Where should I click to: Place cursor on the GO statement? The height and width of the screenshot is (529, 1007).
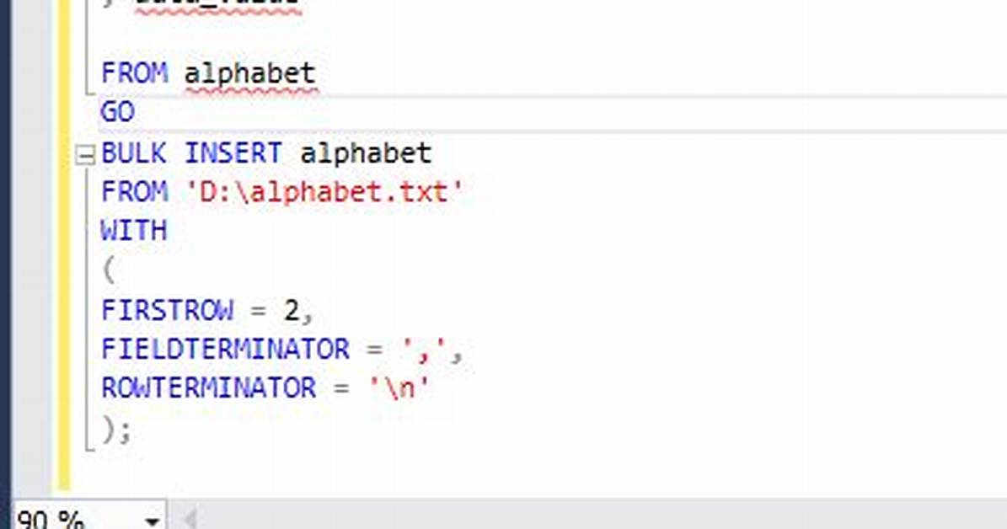[117, 112]
